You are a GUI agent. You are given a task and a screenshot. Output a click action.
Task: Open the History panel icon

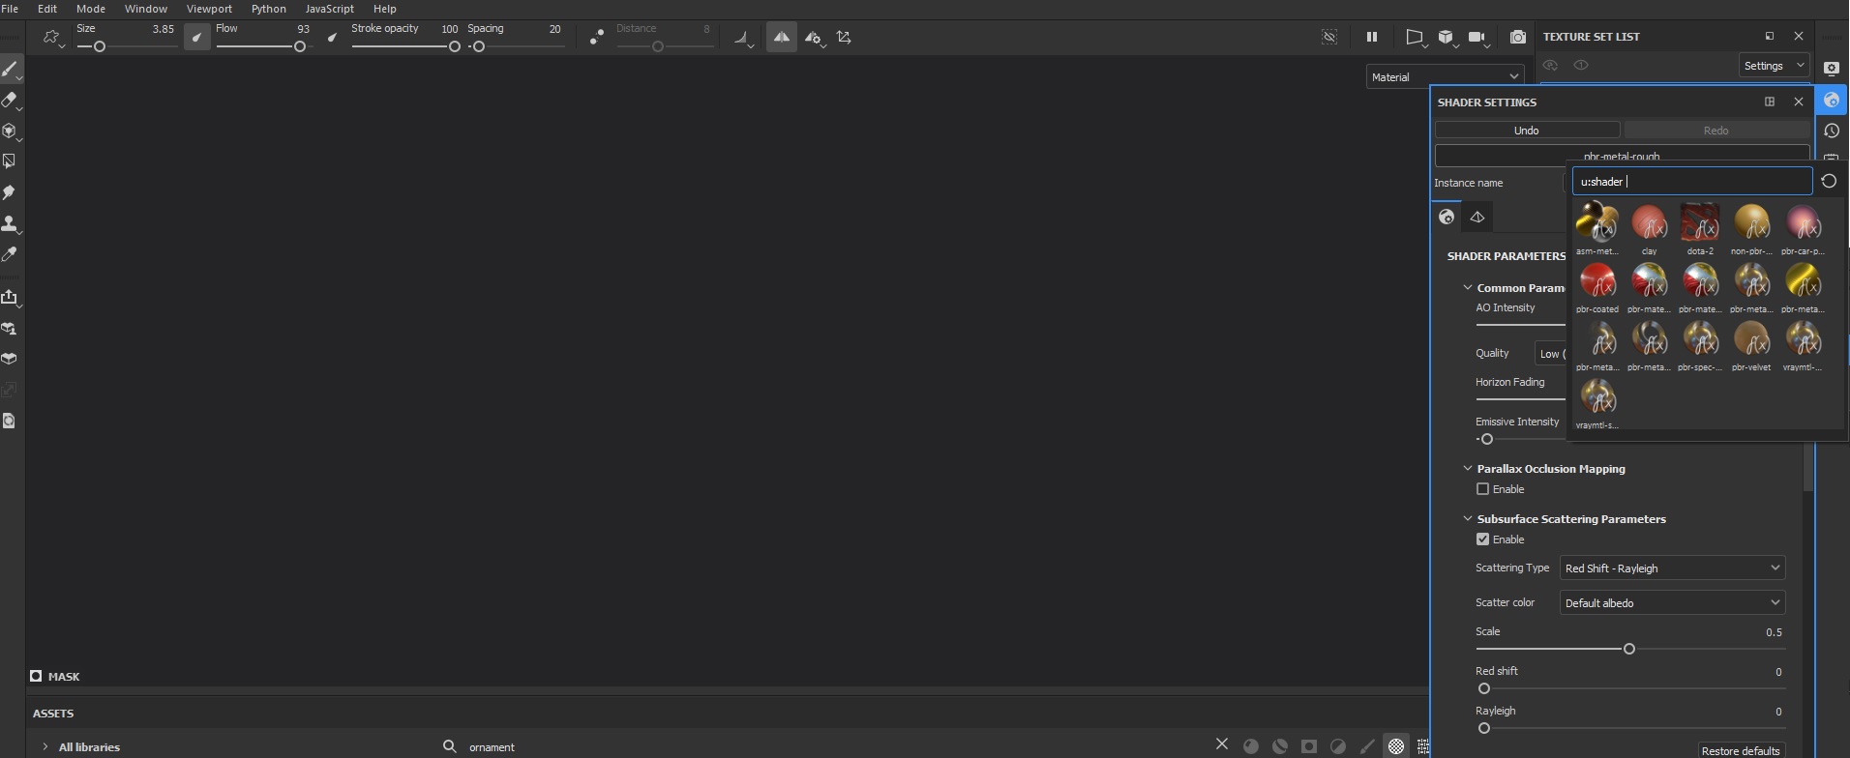1832,131
